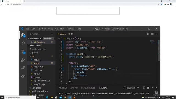Open the Run and Debug view
The height and width of the screenshot is (99, 176).
tap(23, 60)
